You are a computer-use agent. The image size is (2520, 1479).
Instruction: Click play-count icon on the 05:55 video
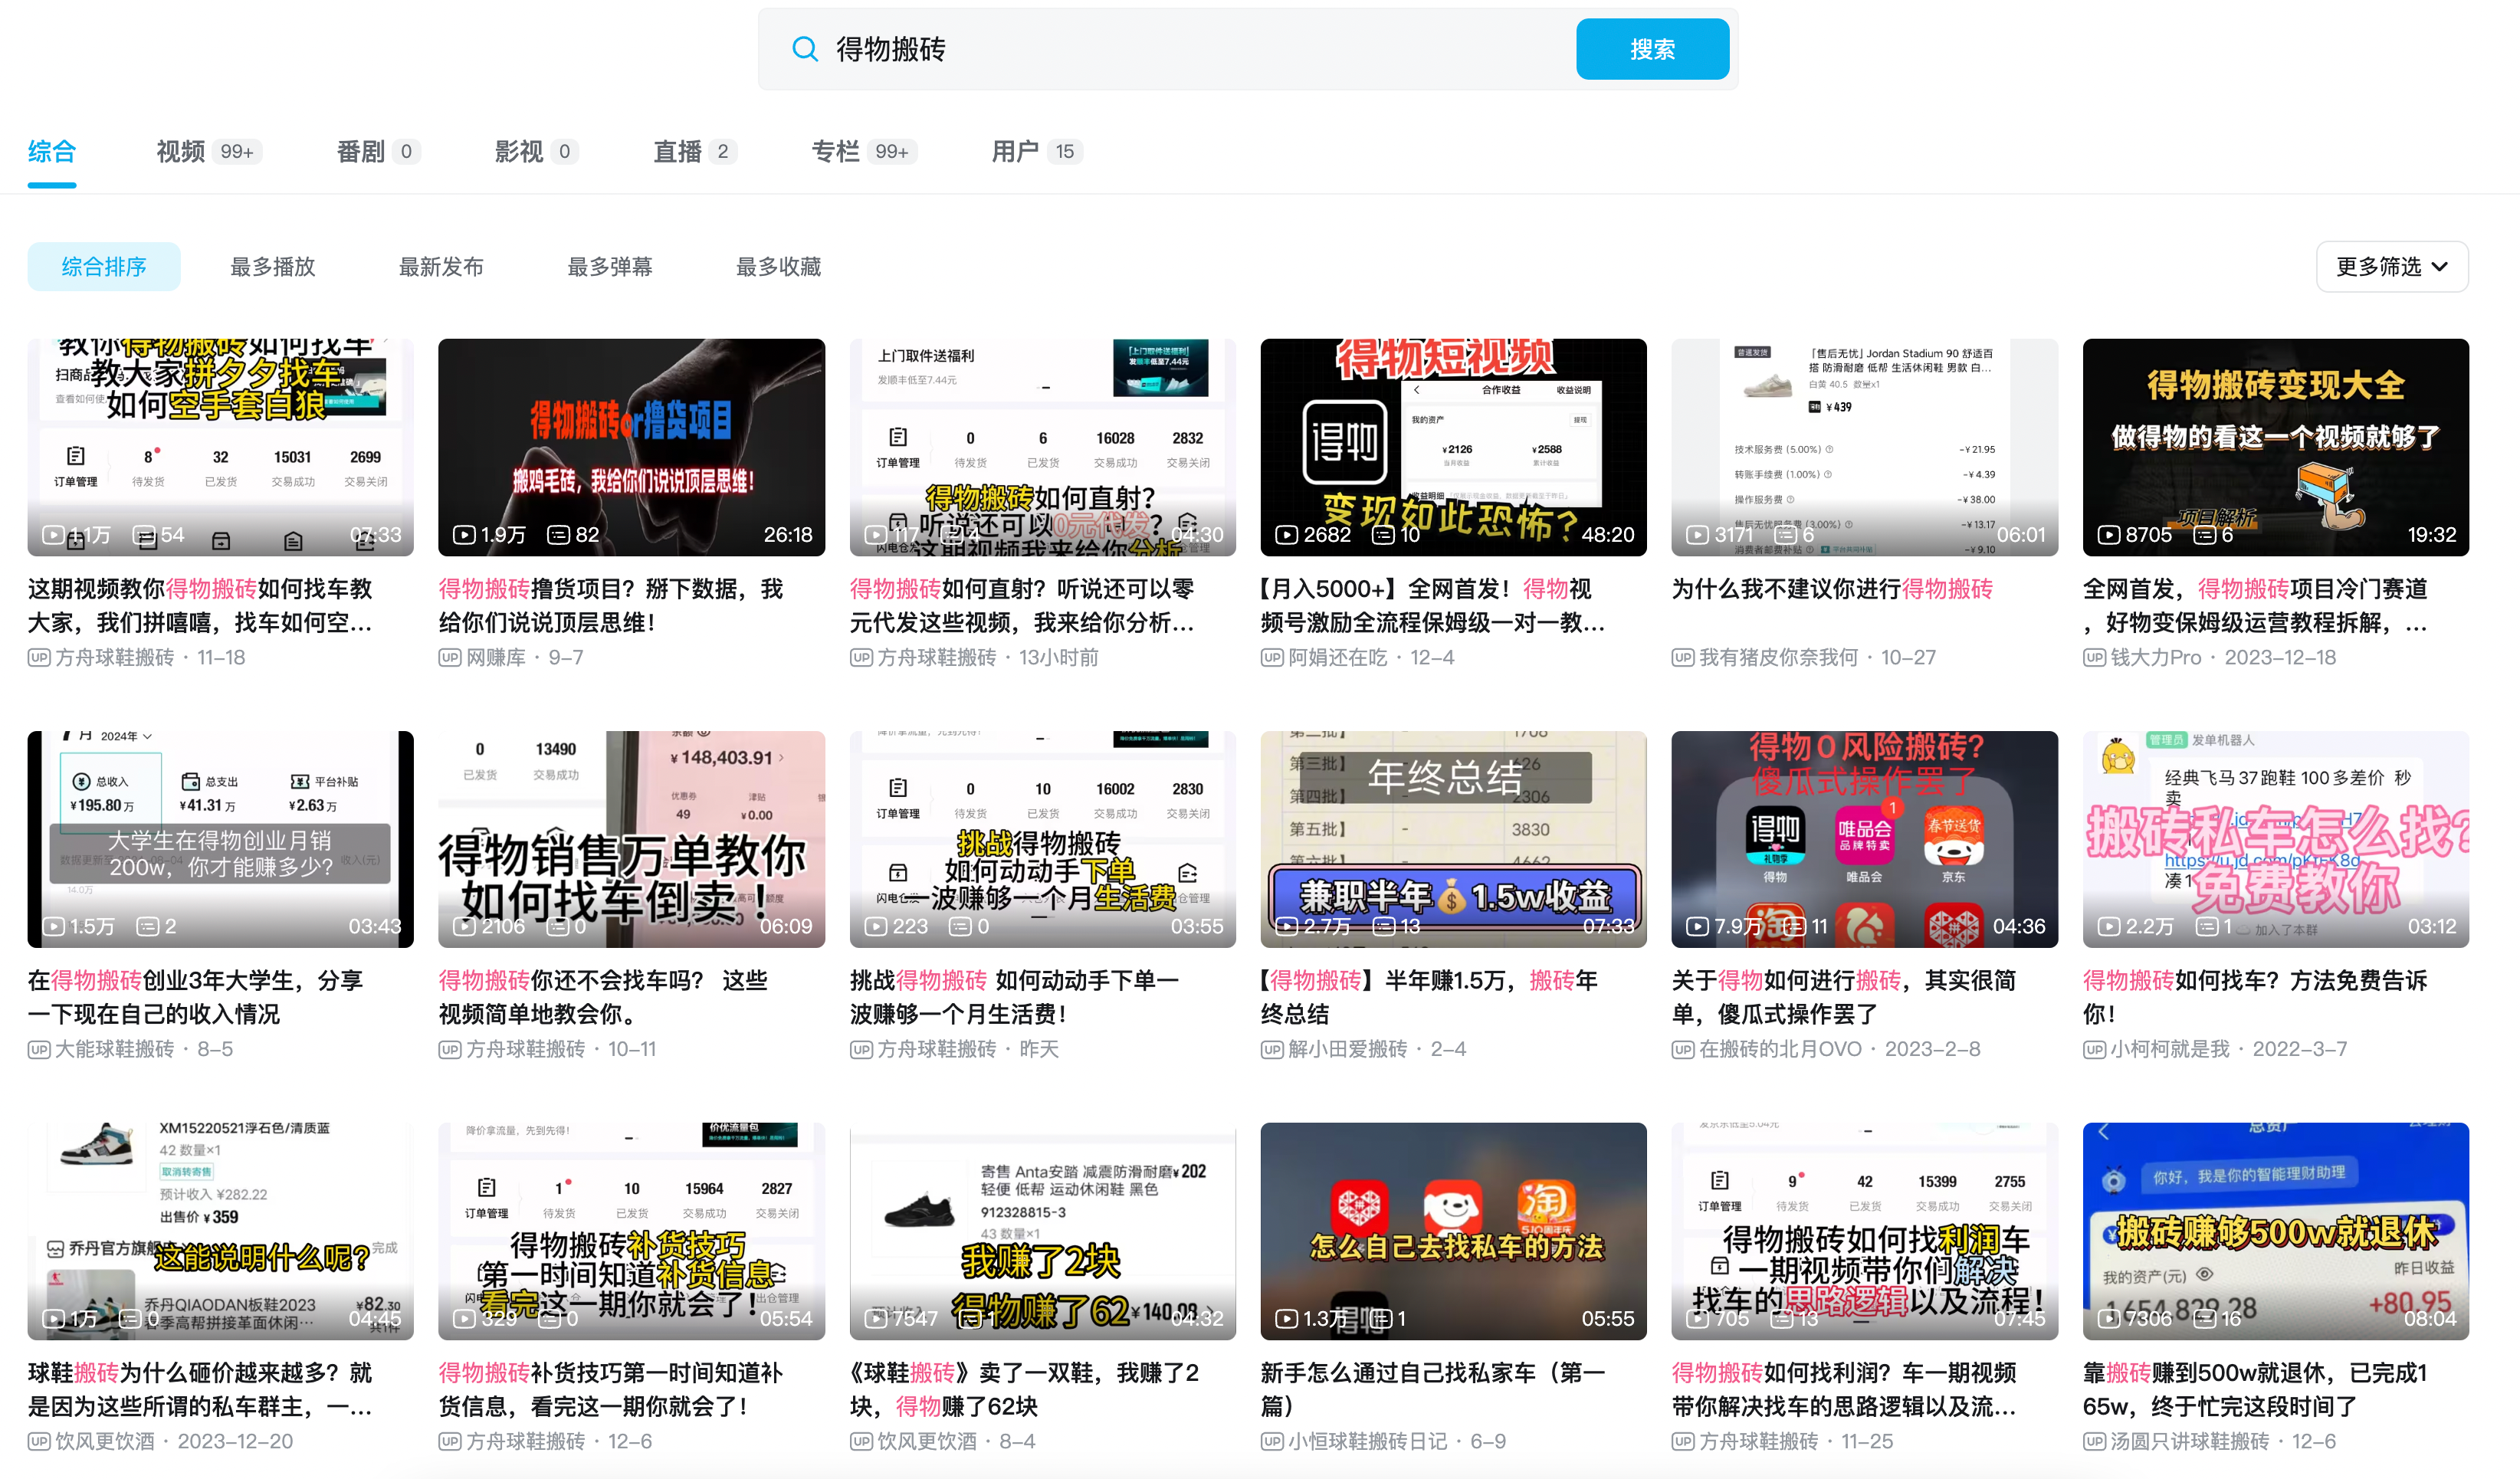[1287, 1319]
